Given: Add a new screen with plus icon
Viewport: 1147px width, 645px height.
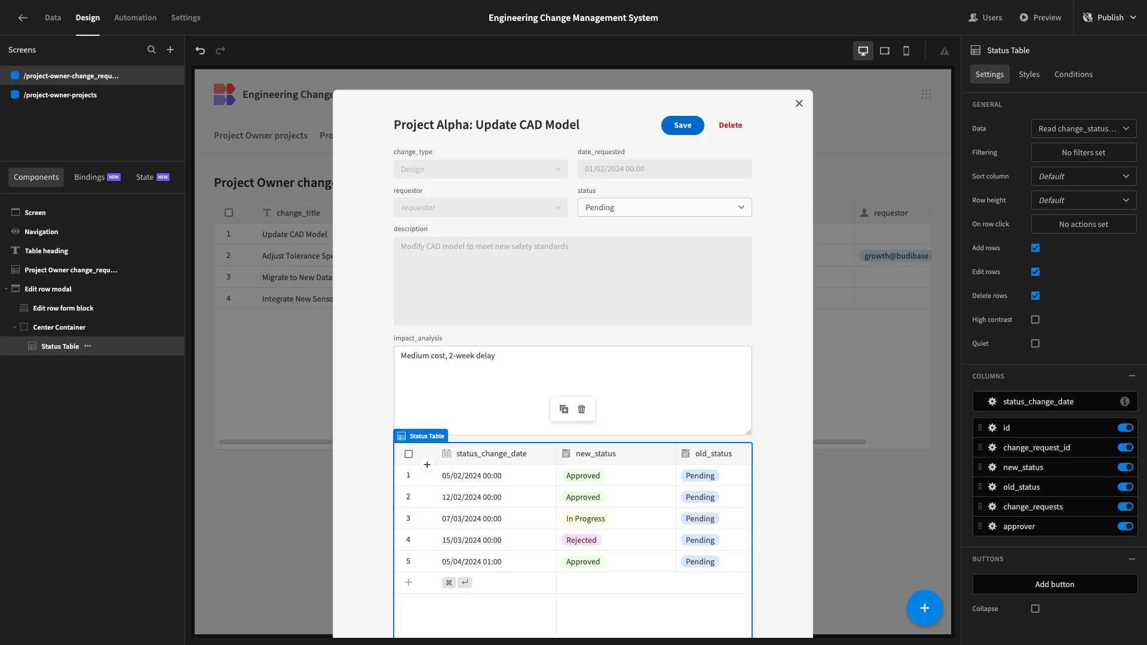Looking at the screenshot, I should tap(170, 50).
